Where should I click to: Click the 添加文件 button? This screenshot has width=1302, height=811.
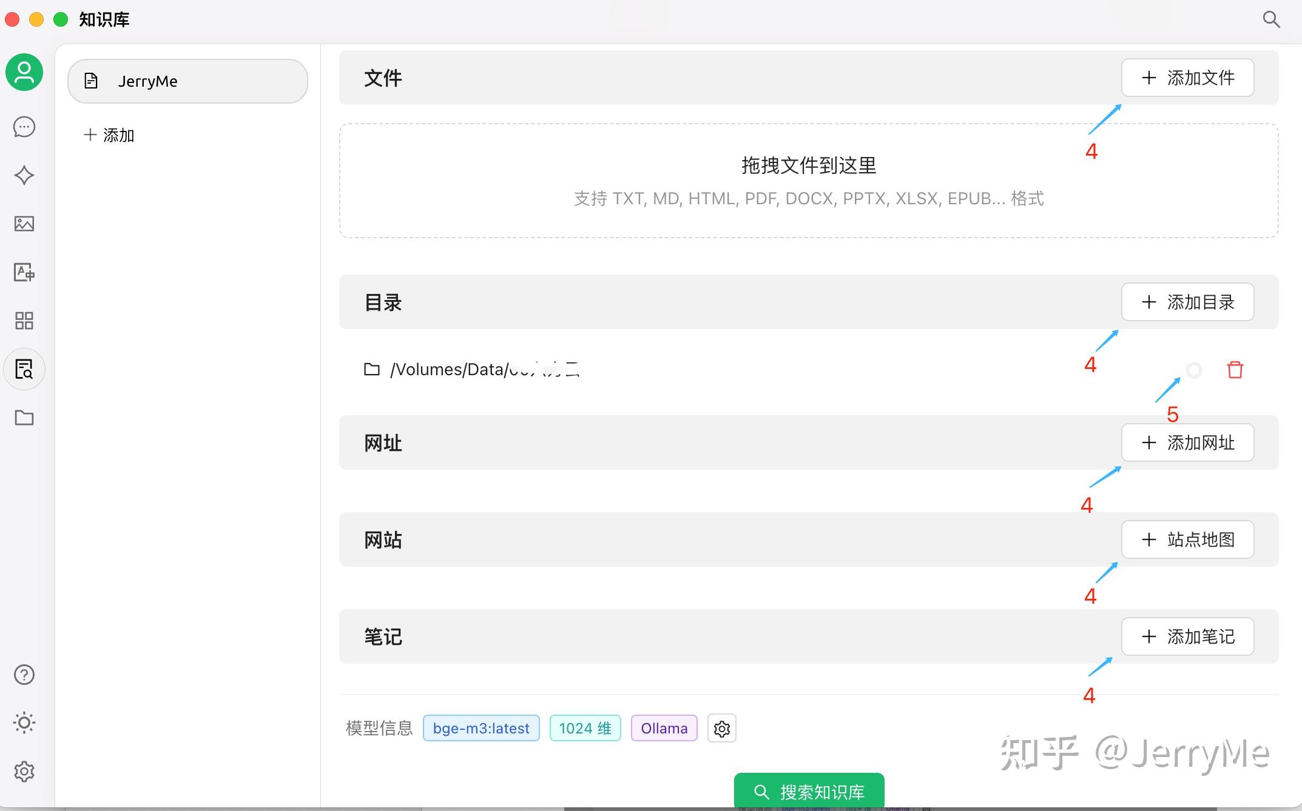click(x=1187, y=78)
